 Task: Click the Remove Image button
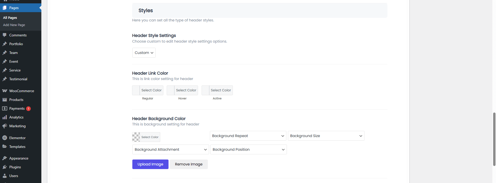(x=189, y=164)
